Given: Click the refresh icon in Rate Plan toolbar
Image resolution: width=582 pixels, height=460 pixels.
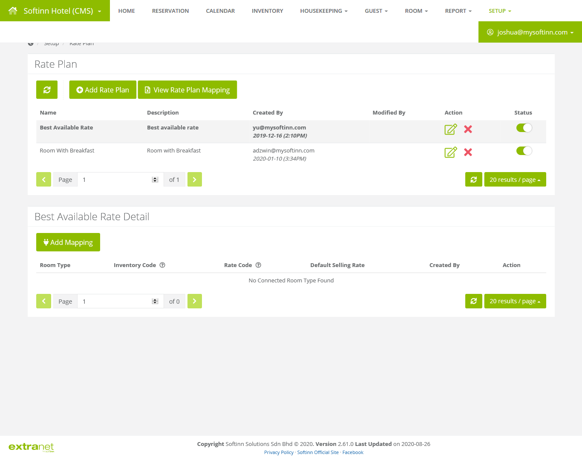Looking at the screenshot, I should [x=46, y=89].
